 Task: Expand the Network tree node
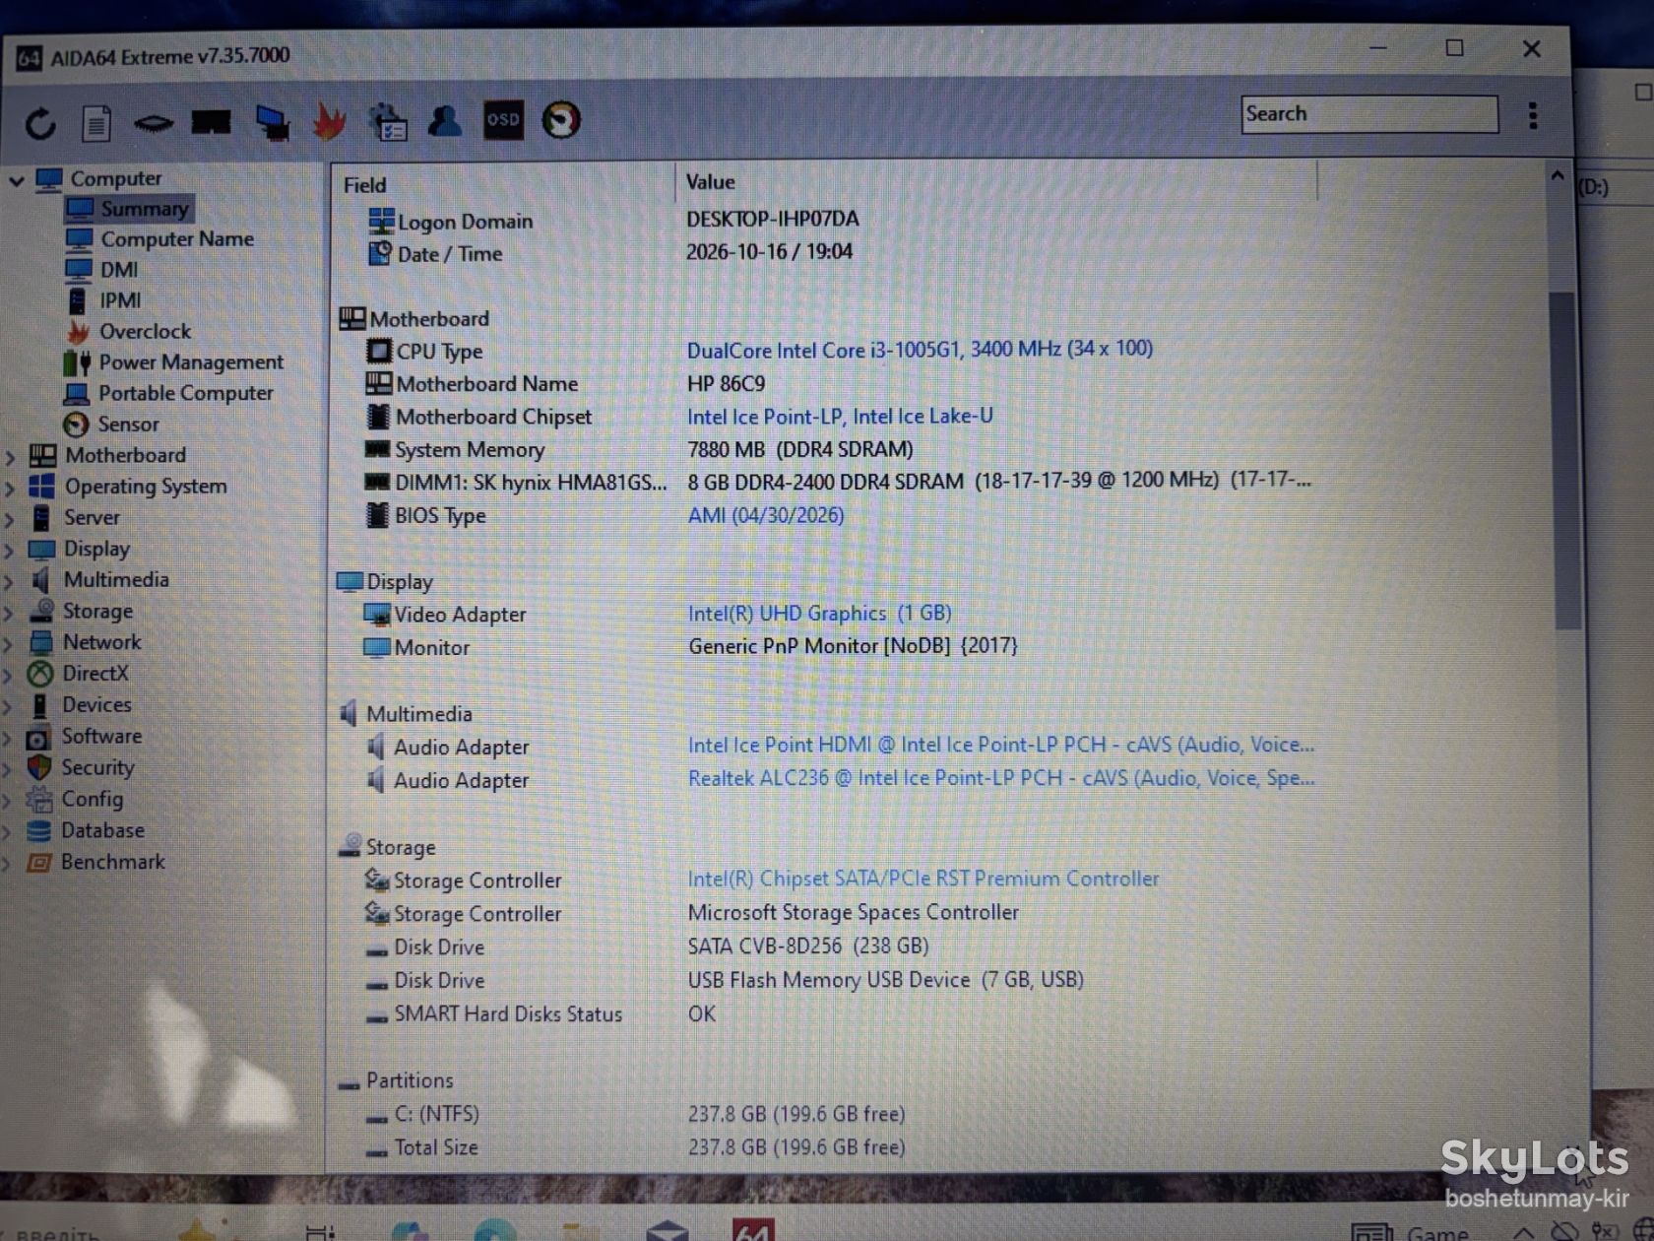click(x=10, y=645)
